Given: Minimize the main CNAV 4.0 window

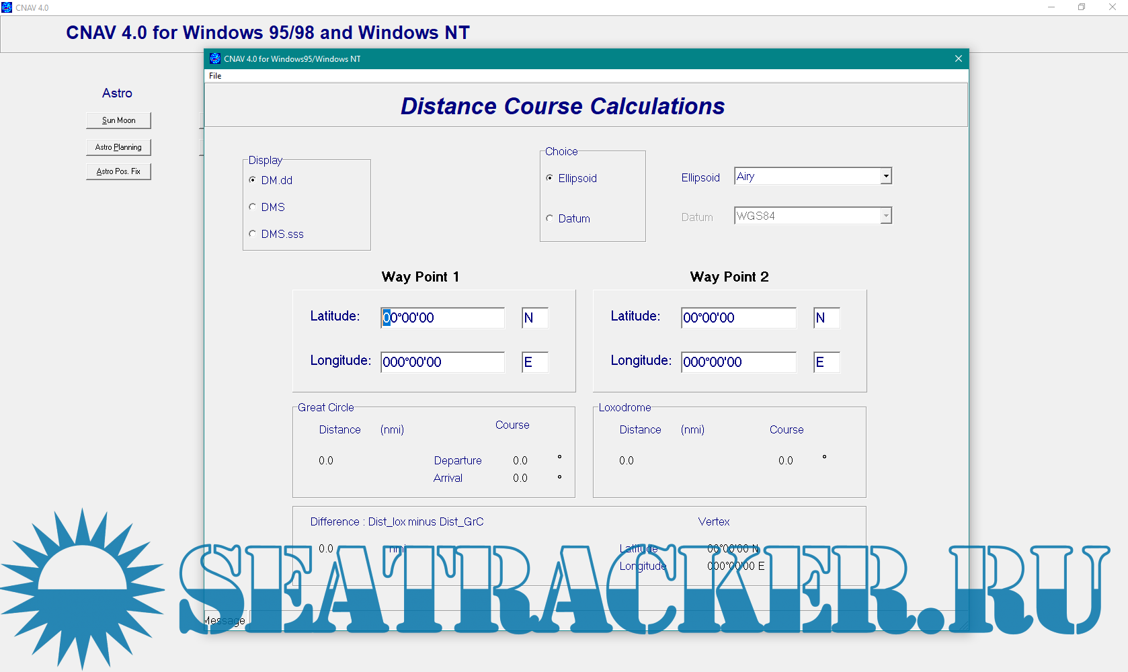Looking at the screenshot, I should [1051, 7].
